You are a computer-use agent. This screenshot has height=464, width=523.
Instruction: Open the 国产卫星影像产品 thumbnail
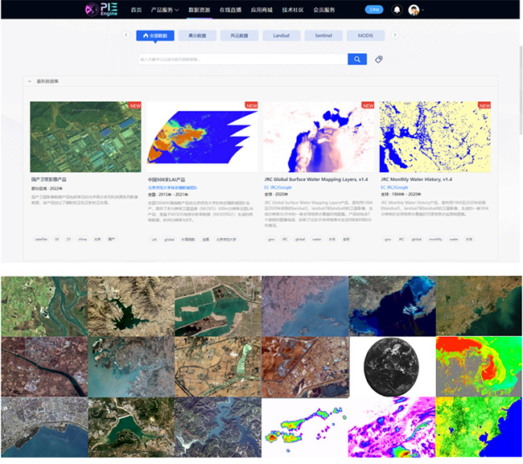[85, 137]
